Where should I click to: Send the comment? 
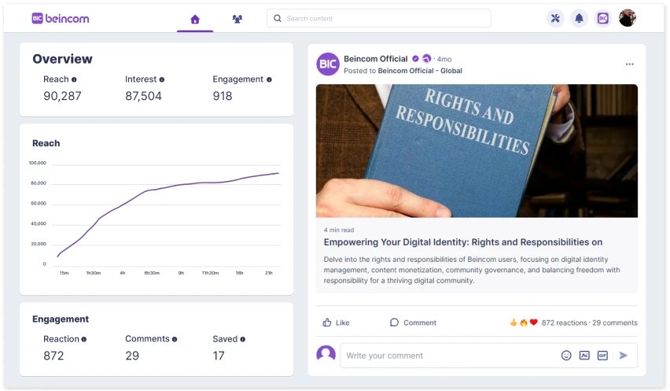coord(624,356)
